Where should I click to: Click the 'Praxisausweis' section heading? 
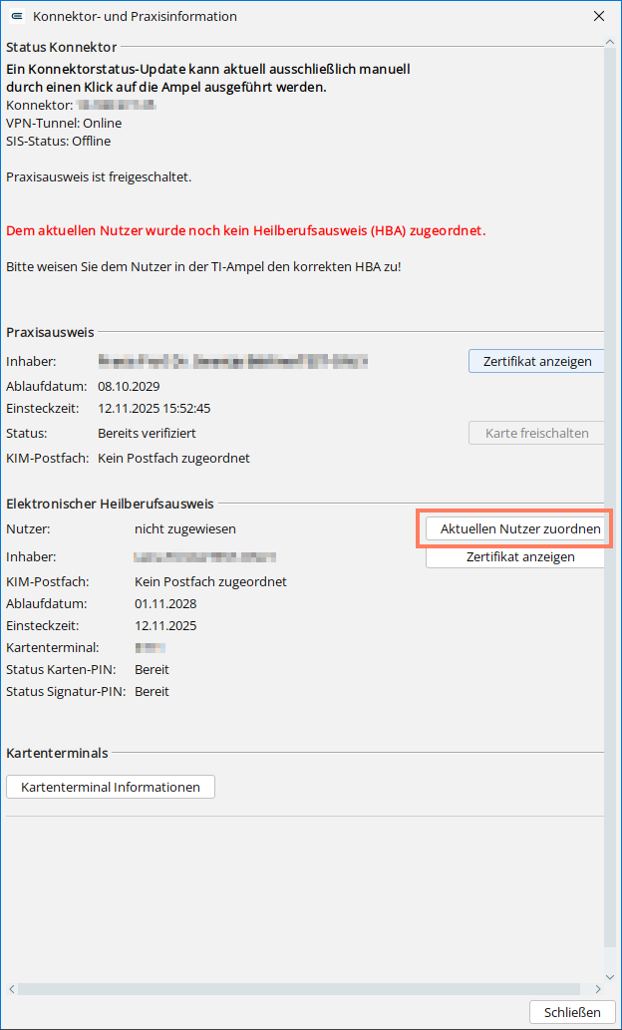coord(50,332)
